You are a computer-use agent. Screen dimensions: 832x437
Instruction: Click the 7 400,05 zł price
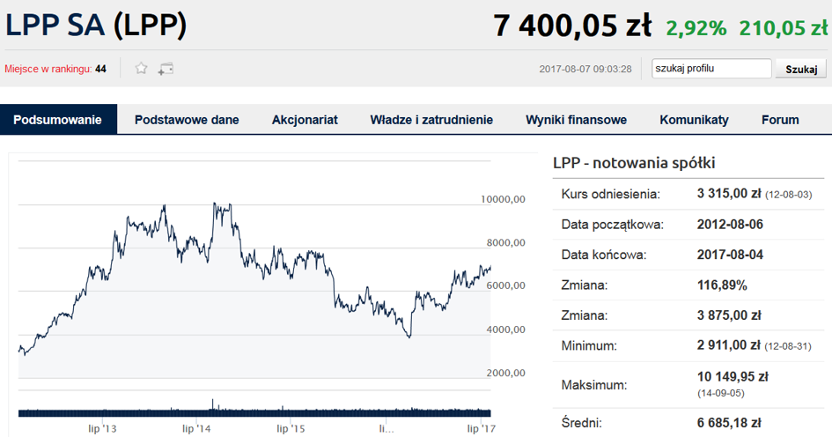(x=572, y=25)
